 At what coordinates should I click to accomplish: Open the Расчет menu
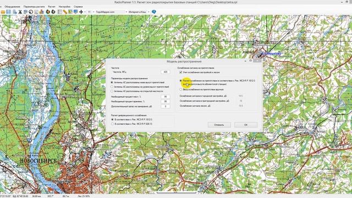click(52, 7)
